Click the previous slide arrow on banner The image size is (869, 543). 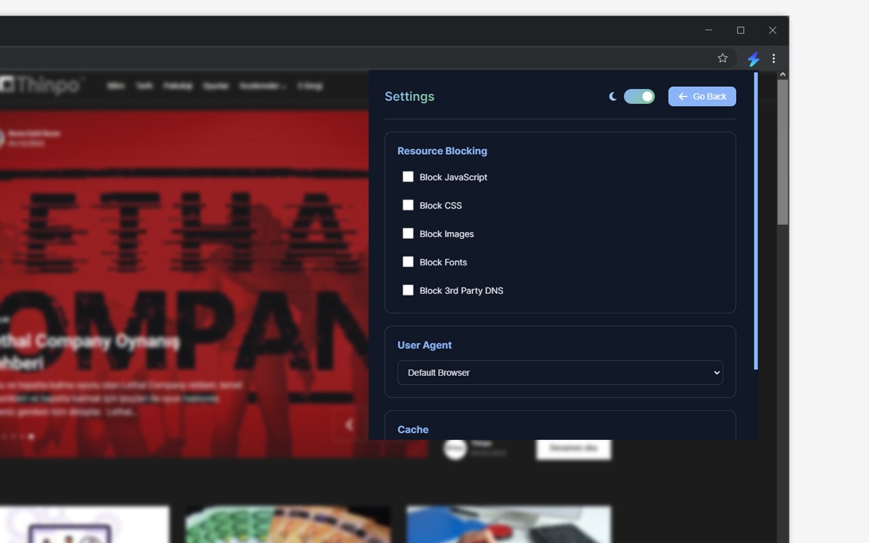click(349, 425)
